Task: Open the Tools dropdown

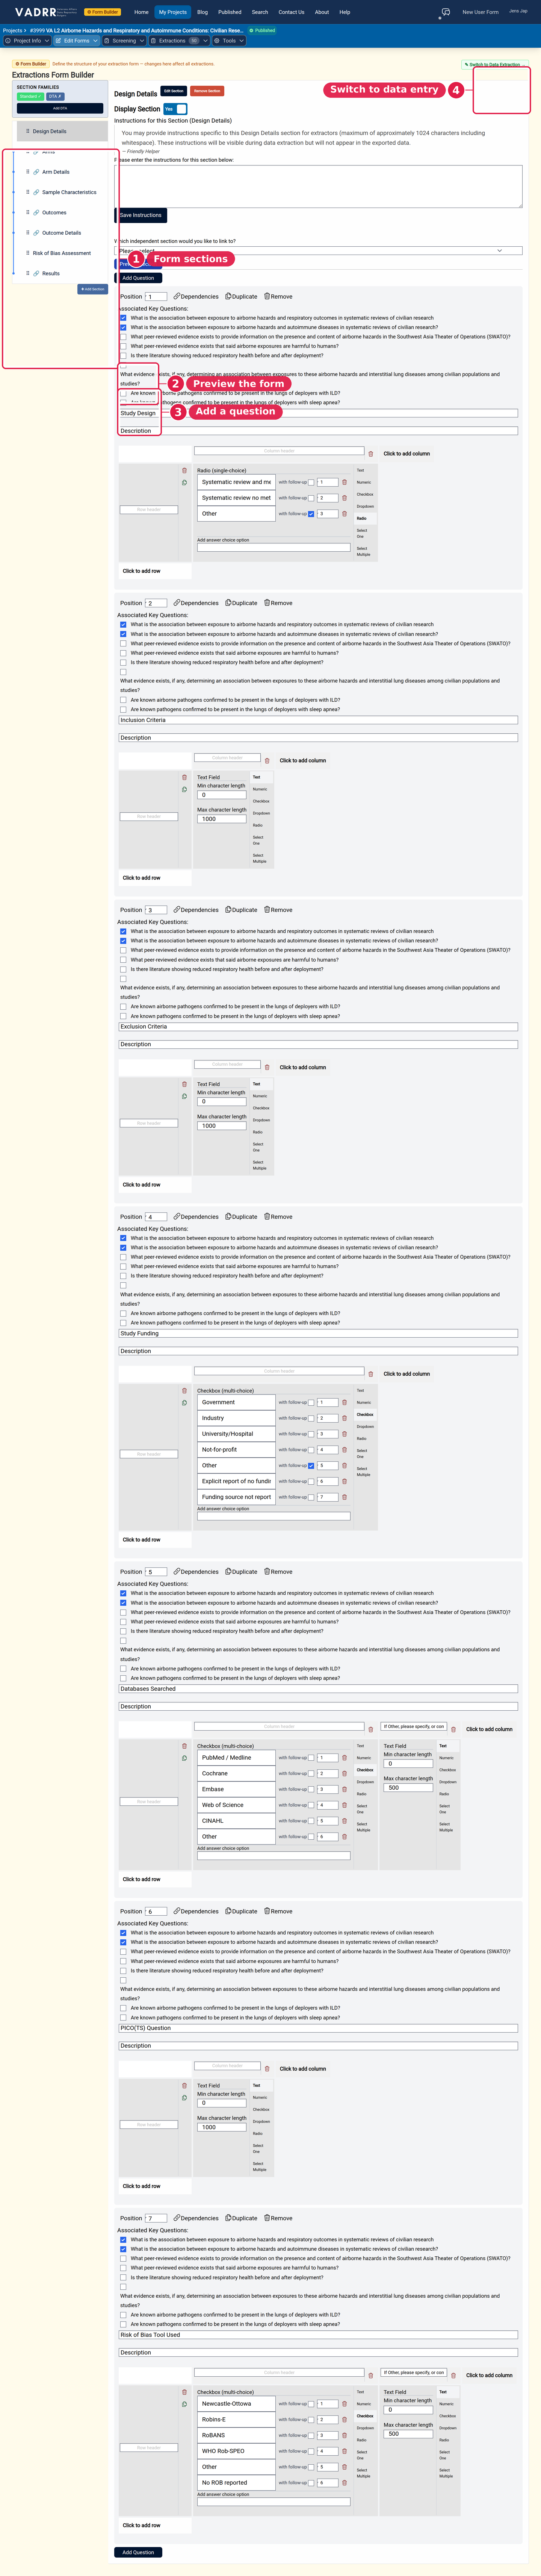Action: pos(230,41)
